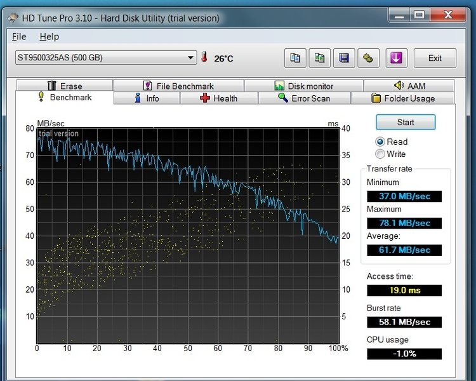Image resolution: width=476 pixels, height=381 pixels.
Task: Expand the ST9500325AS drive dropdown
Action: [191, 58]
